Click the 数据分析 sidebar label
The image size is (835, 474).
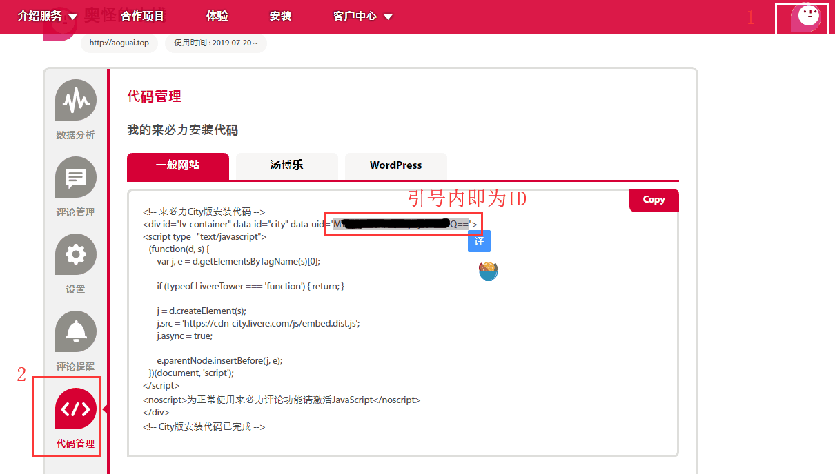point(76,135)
